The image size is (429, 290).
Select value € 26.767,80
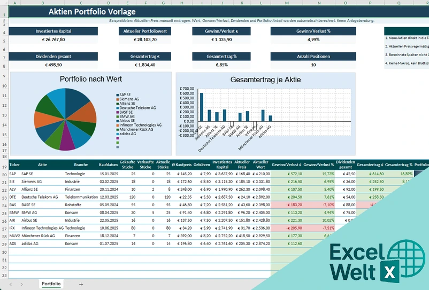[x=53, y=40]
